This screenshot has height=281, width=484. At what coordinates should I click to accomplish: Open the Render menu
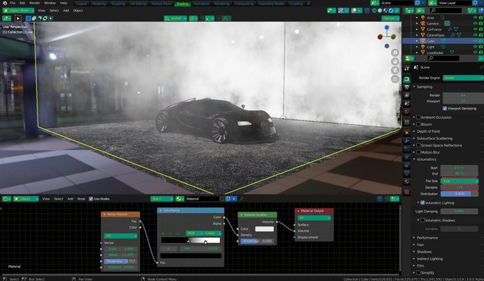[35, 3]
